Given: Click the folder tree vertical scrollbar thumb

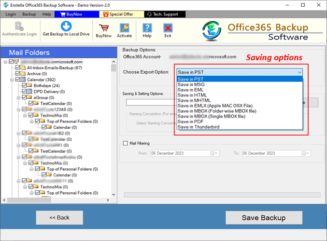Looking at the screenshot, I should click(x=114, y=68).
